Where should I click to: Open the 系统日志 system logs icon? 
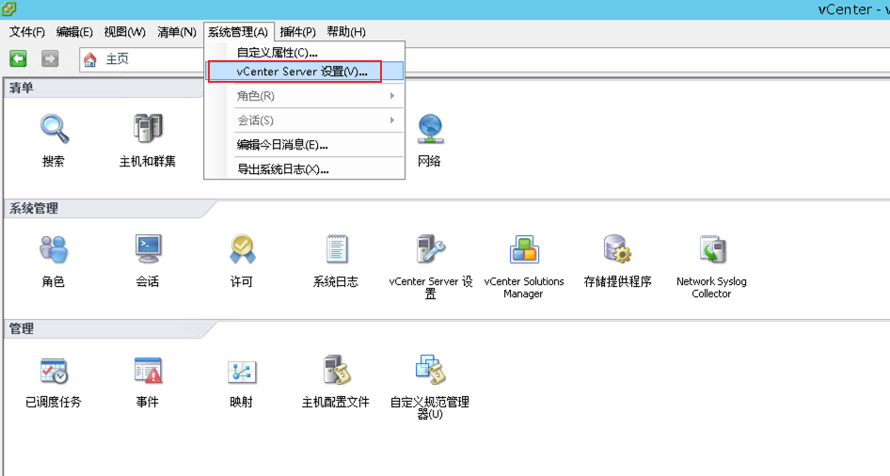pos(337,249)
